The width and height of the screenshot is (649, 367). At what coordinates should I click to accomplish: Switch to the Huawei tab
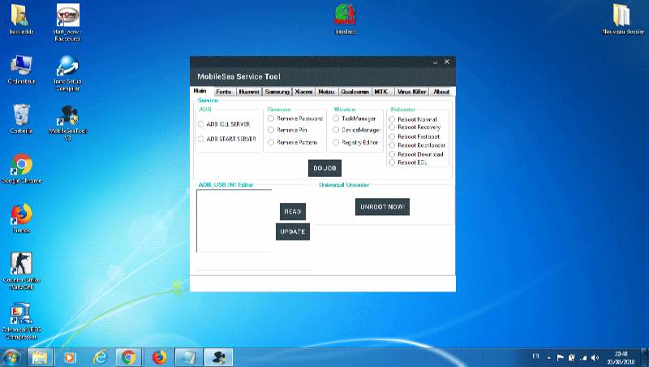pos(249,92)
